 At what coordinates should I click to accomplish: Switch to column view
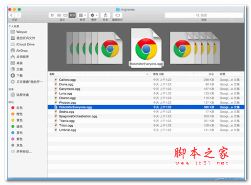point(65,15)
